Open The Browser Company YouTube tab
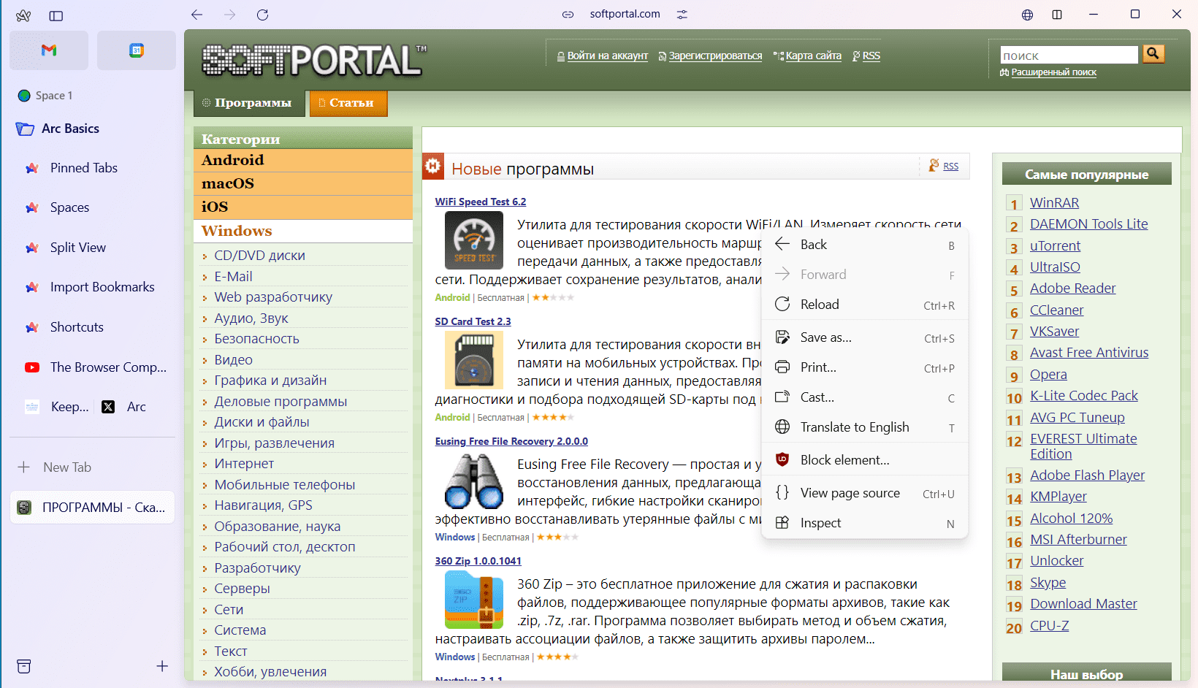The width and height of the screenshot is (1198, 688). (93, 367)
